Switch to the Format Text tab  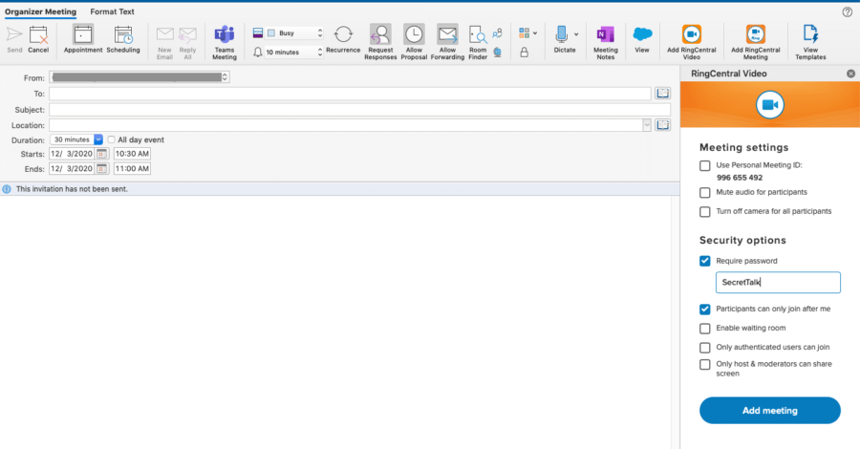(x=112, y=11)
